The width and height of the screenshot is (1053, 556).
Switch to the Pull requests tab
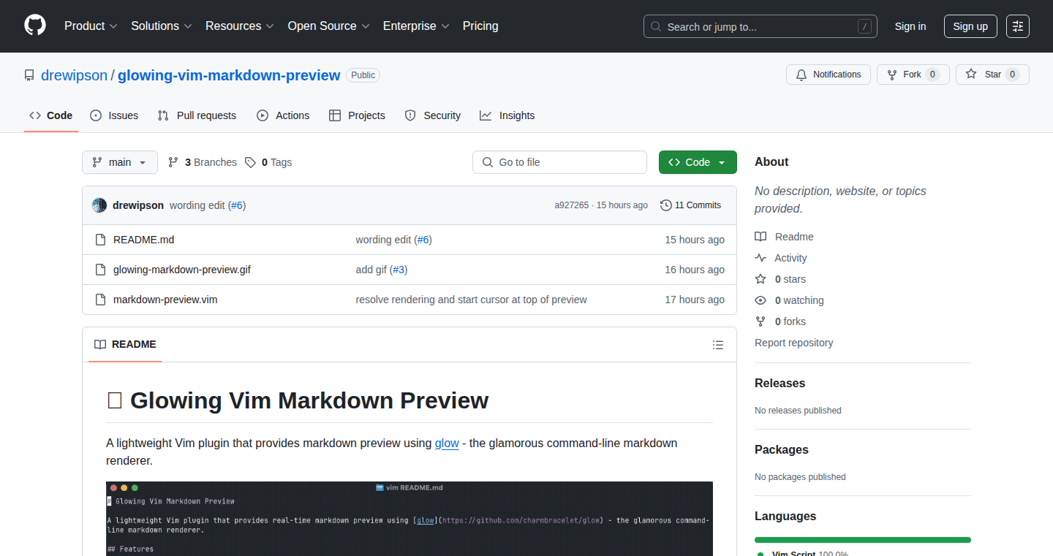(x=197, y=115)
